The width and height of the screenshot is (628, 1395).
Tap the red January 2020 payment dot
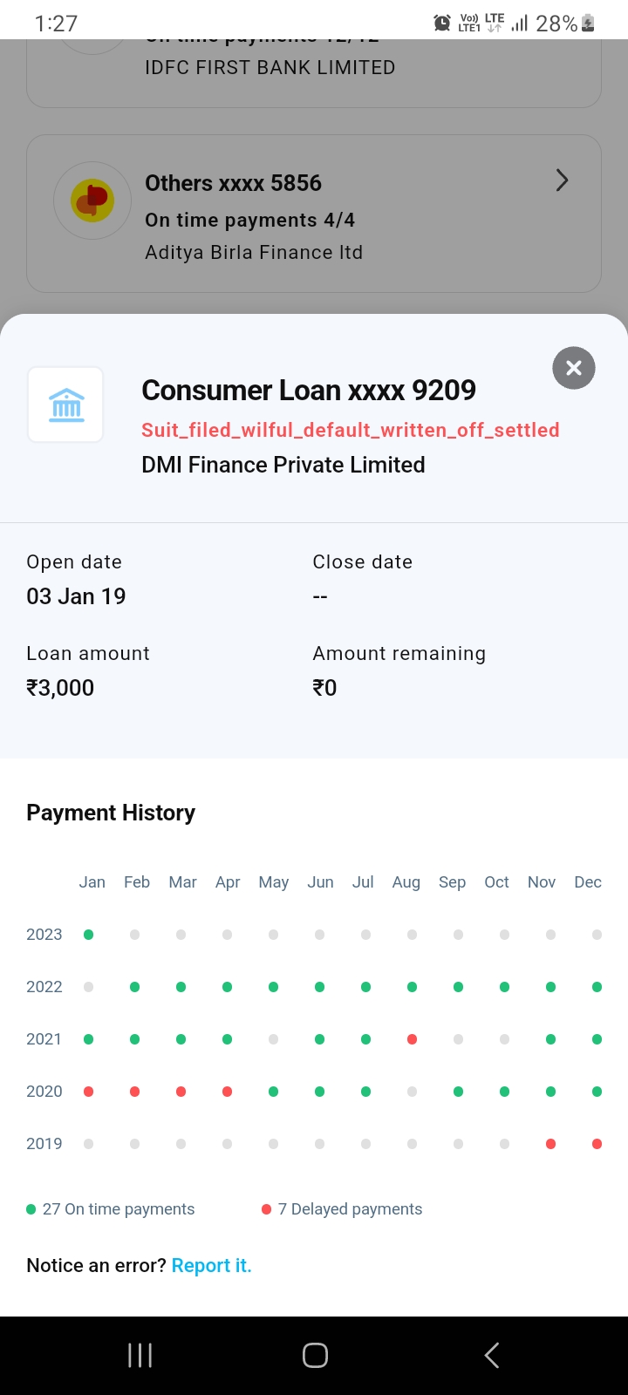tap(88, 1092)
